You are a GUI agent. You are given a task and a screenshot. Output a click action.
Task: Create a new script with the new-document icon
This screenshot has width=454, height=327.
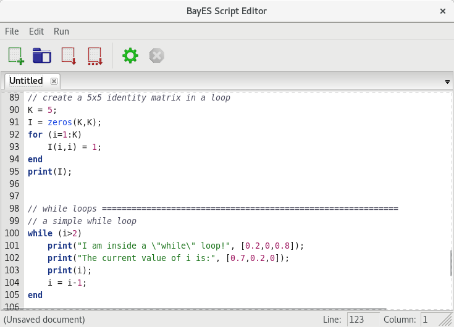click(x=16, y=56)
